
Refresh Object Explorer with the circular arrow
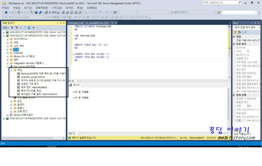(29, 27)
